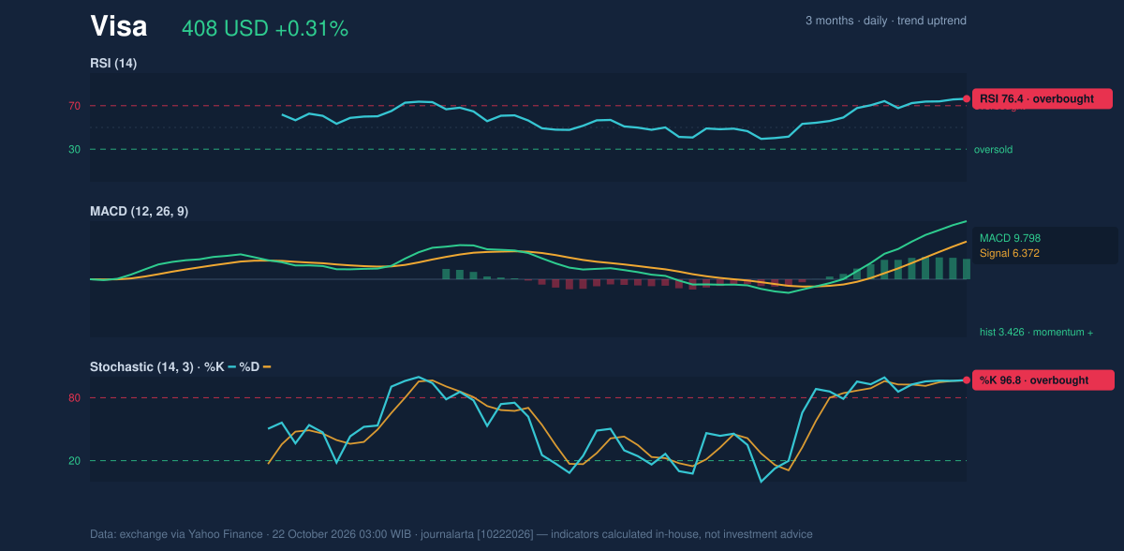Click the data source footer text
This screenshot has height=551, width=1124.
(451, 534)
